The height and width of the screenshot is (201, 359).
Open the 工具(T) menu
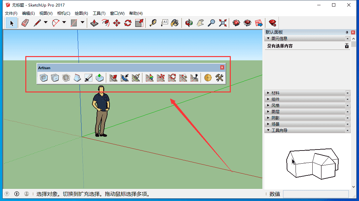click(99, 13)
